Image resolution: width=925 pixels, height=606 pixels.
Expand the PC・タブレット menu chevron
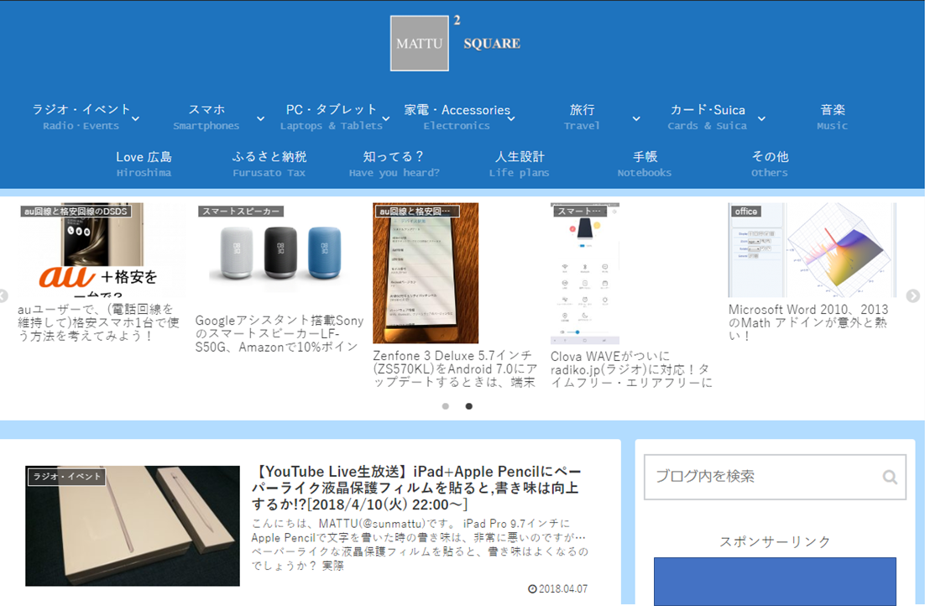(386, 118)
